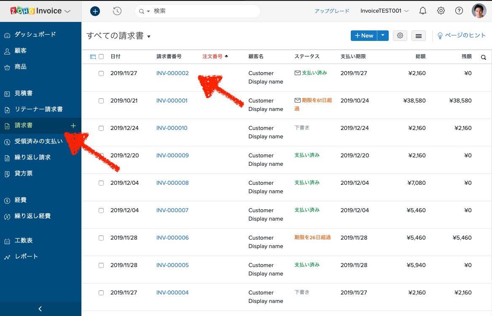Open invoice INV-000009

[x=172, y=155]
